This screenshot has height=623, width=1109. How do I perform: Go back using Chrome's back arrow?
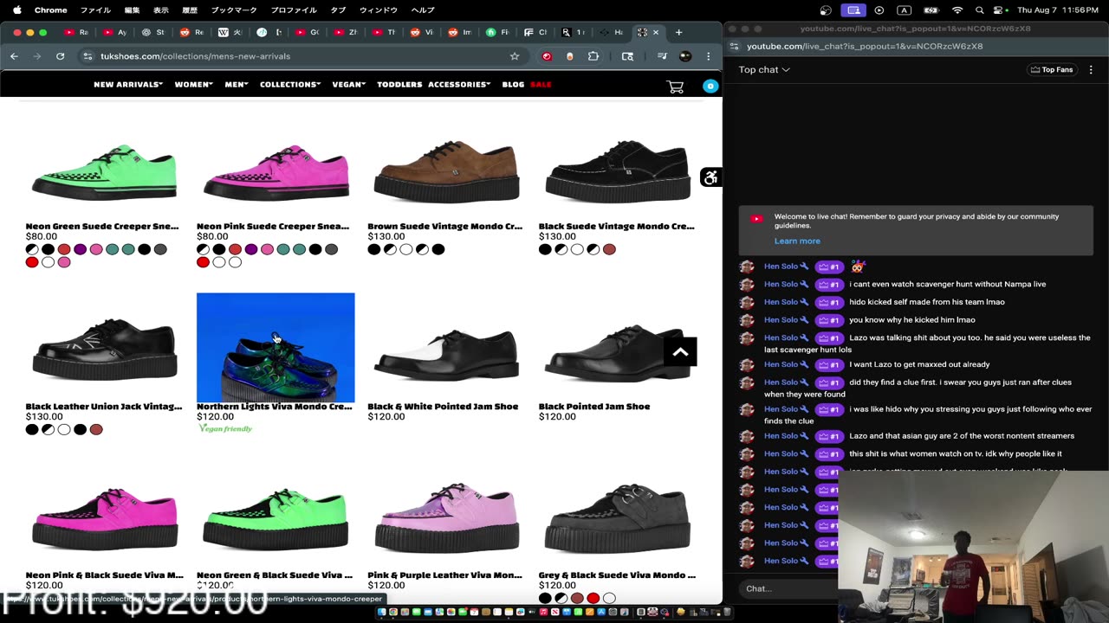pyautogui.click(x=14, y=56)
